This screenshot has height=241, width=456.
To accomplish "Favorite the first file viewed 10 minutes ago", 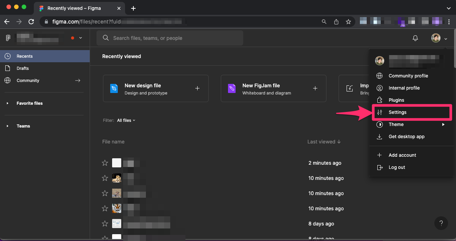I will pos(105,178).
